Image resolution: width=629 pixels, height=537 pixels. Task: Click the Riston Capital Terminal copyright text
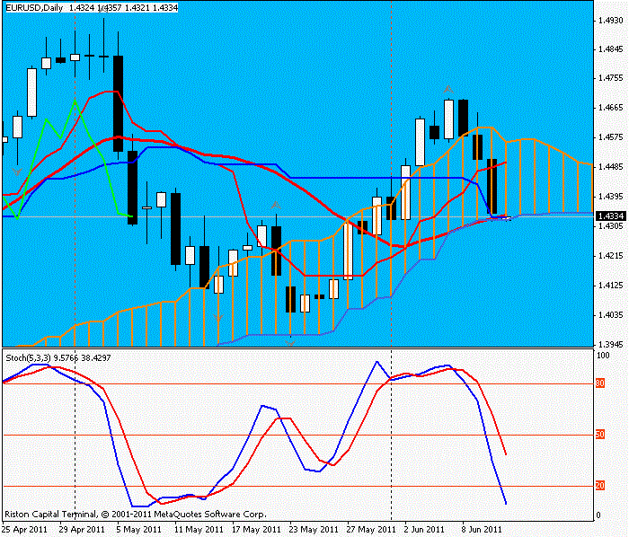(136, 515)
